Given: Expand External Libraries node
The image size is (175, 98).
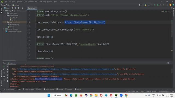Looking at the screenshot, I should click(x=4, y=29).
